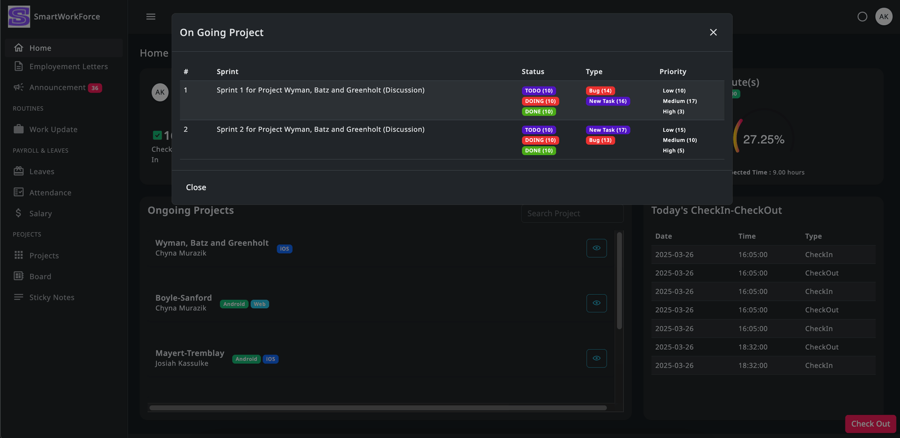Click the Search Project input field
The height and width of the screenshot is (438, 900).
tap(571, 213)
